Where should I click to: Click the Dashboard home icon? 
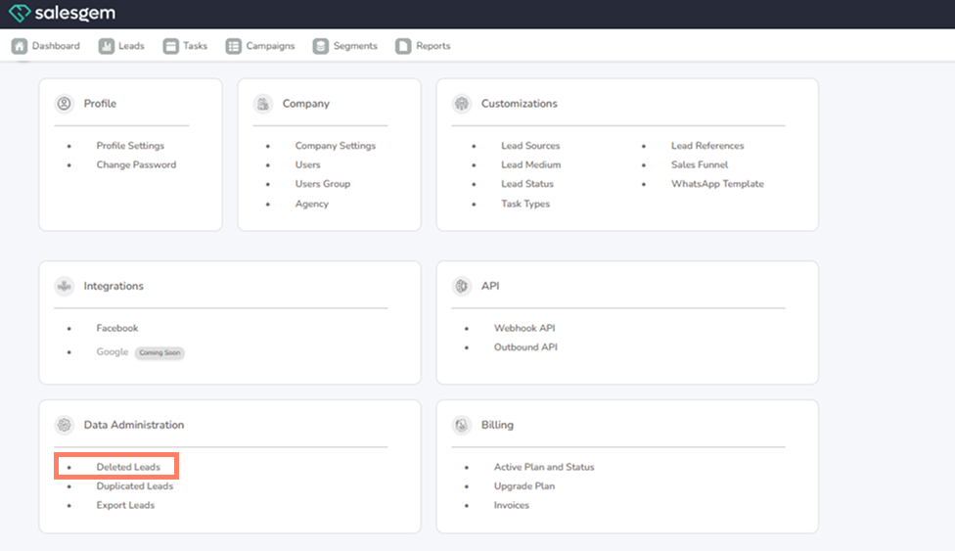coord(20,46)
